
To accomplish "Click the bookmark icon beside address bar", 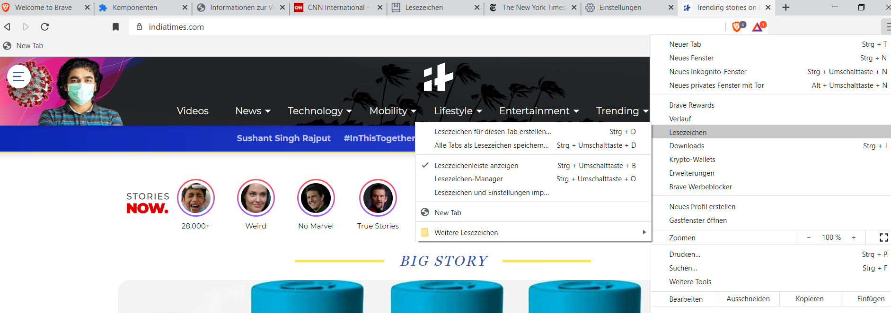I will pyautogui.click(x=115, y=27).
